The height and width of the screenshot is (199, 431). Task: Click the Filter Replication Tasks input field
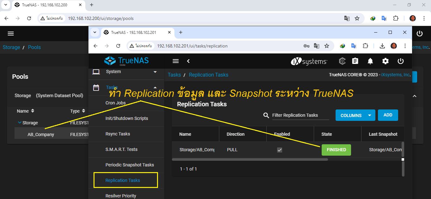pyautogui.click(x=300, y=115)
